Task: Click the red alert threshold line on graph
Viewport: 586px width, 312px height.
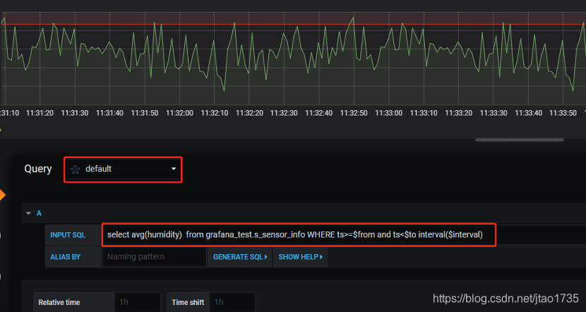Action: click(x=293, y=24)
